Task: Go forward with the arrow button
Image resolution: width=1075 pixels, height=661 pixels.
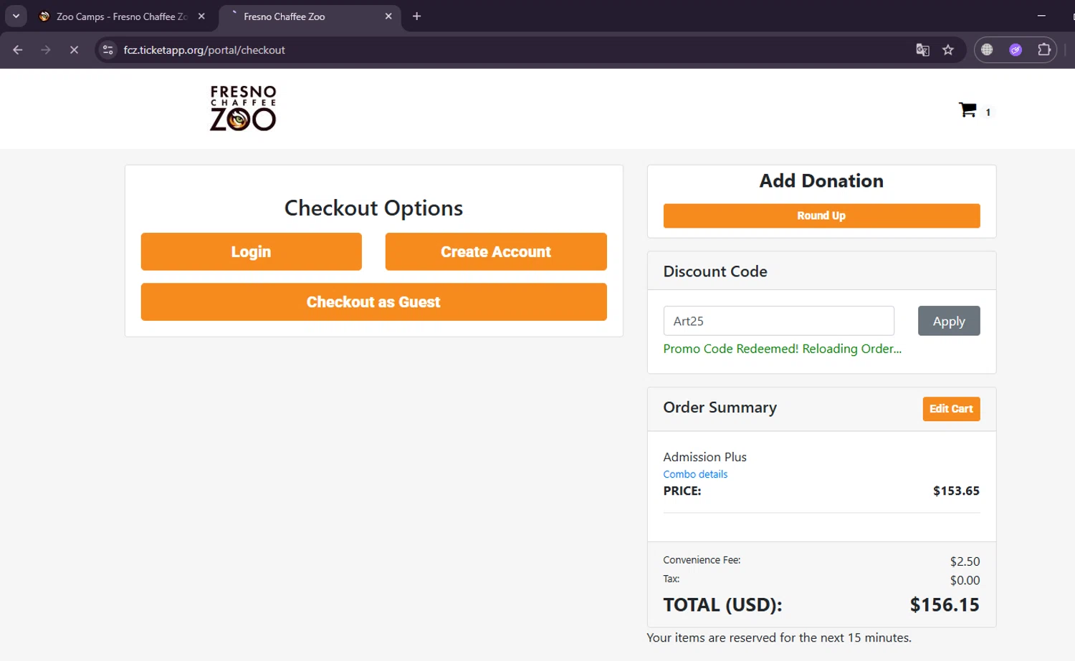Action: [x=46, y=49]
